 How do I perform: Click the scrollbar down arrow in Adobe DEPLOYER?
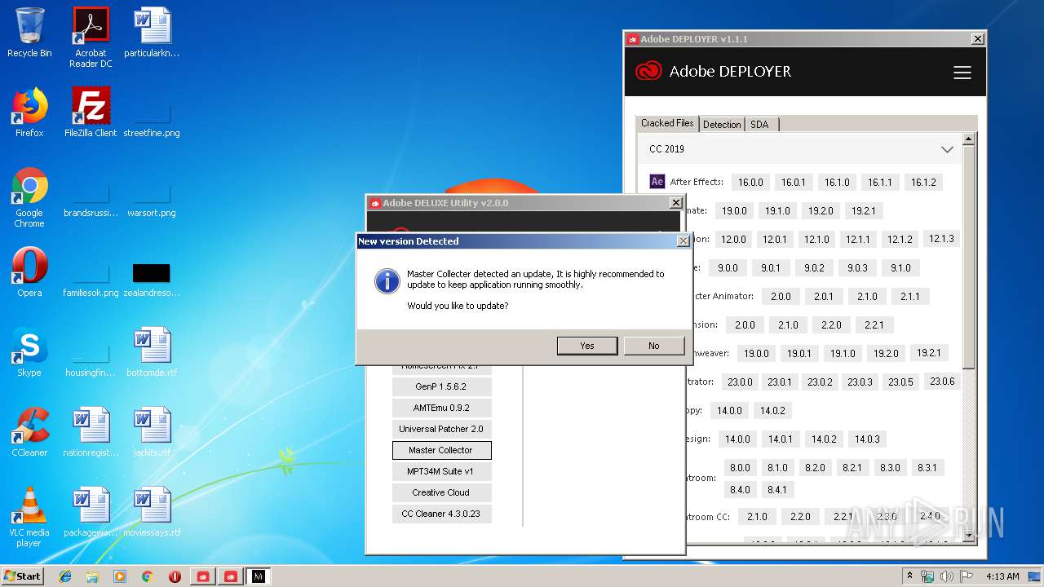(x=969, y=536)
